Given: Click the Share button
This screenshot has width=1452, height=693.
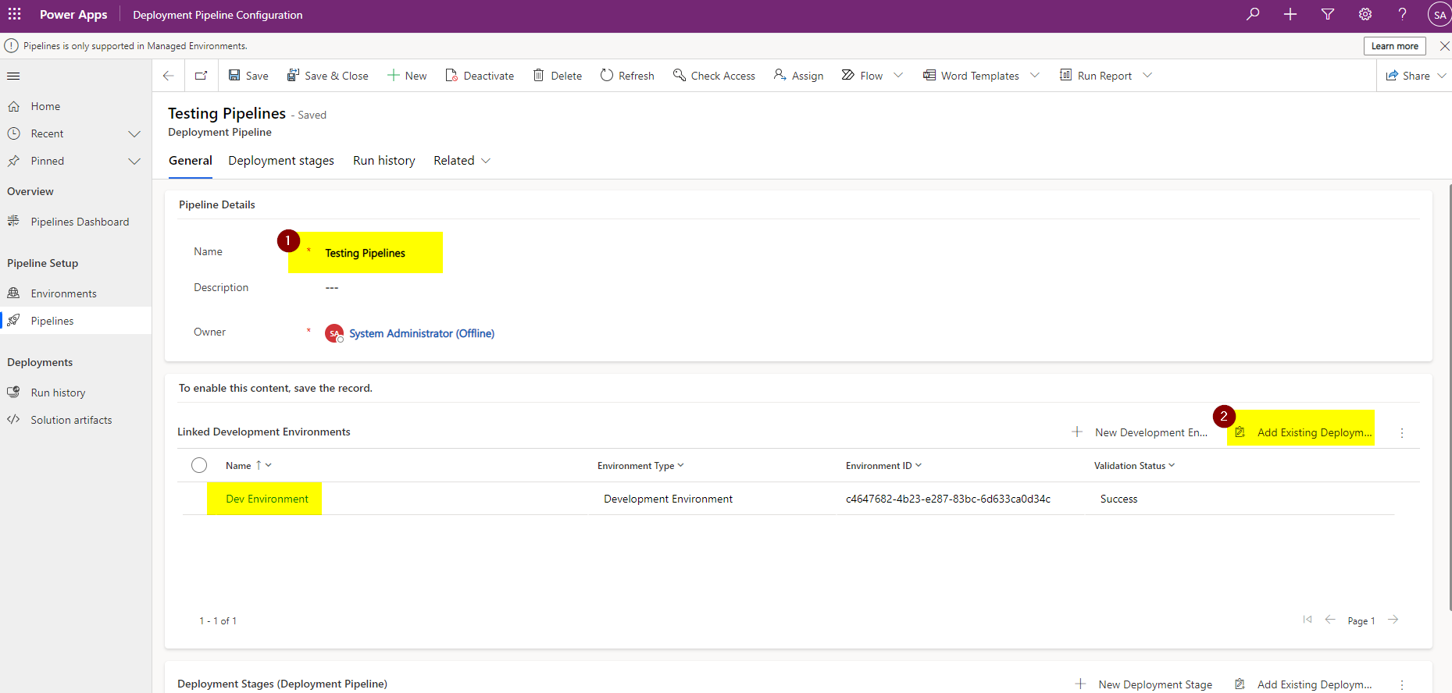Looking at the screenshot, I should (1407, 76).
